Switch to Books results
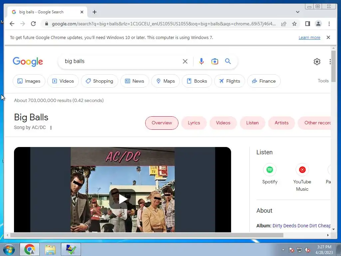 [197, 81]
